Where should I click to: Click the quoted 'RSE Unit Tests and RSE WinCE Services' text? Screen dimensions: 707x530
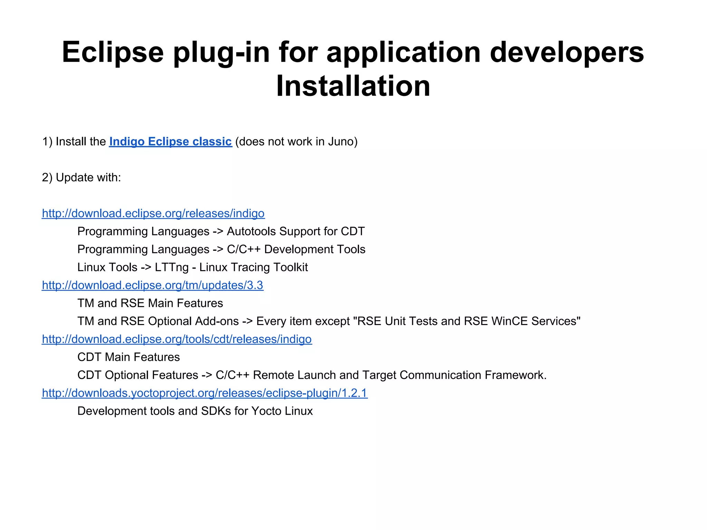click(467, 321)
